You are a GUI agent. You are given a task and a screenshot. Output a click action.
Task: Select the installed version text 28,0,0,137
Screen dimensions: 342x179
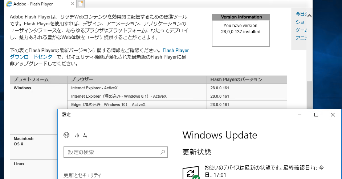pos(231,32)
